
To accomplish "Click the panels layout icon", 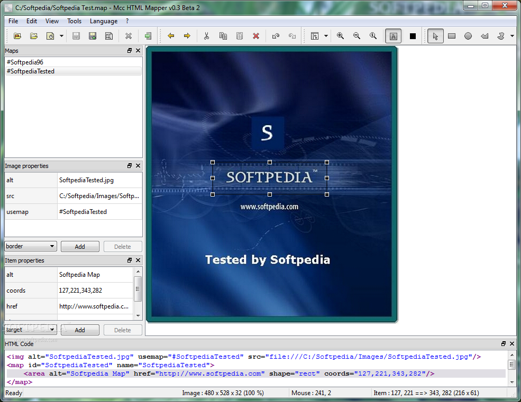I will pos(315,36).
